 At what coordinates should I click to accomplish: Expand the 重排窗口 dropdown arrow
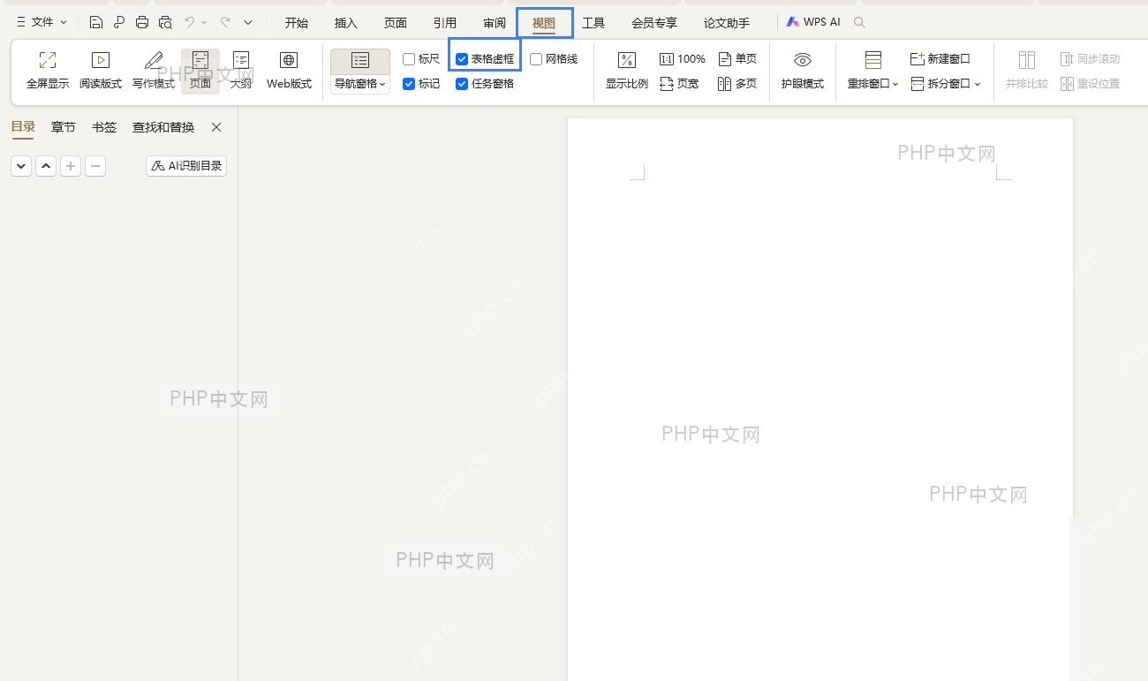[x=895, y=85]
